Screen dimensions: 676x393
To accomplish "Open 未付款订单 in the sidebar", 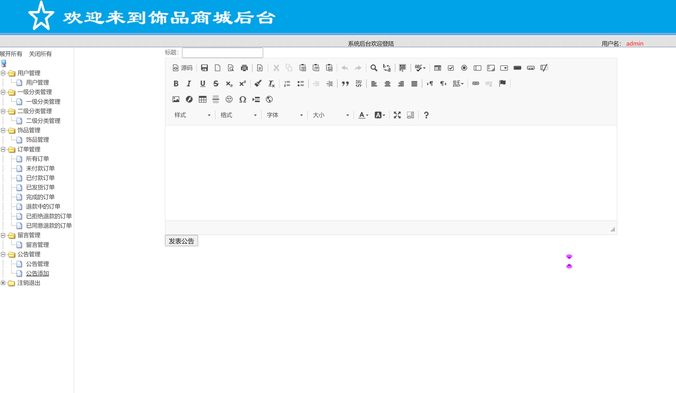I will tap(40, 168).
